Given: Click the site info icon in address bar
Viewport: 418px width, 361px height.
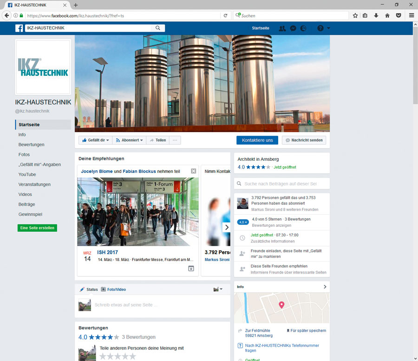Looking at the screenshot, I should pyautogui.click(x=16, y=15).
